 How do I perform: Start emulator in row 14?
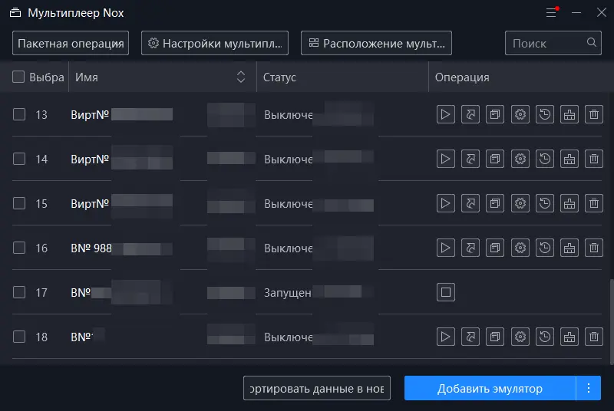tap(446, 159)
